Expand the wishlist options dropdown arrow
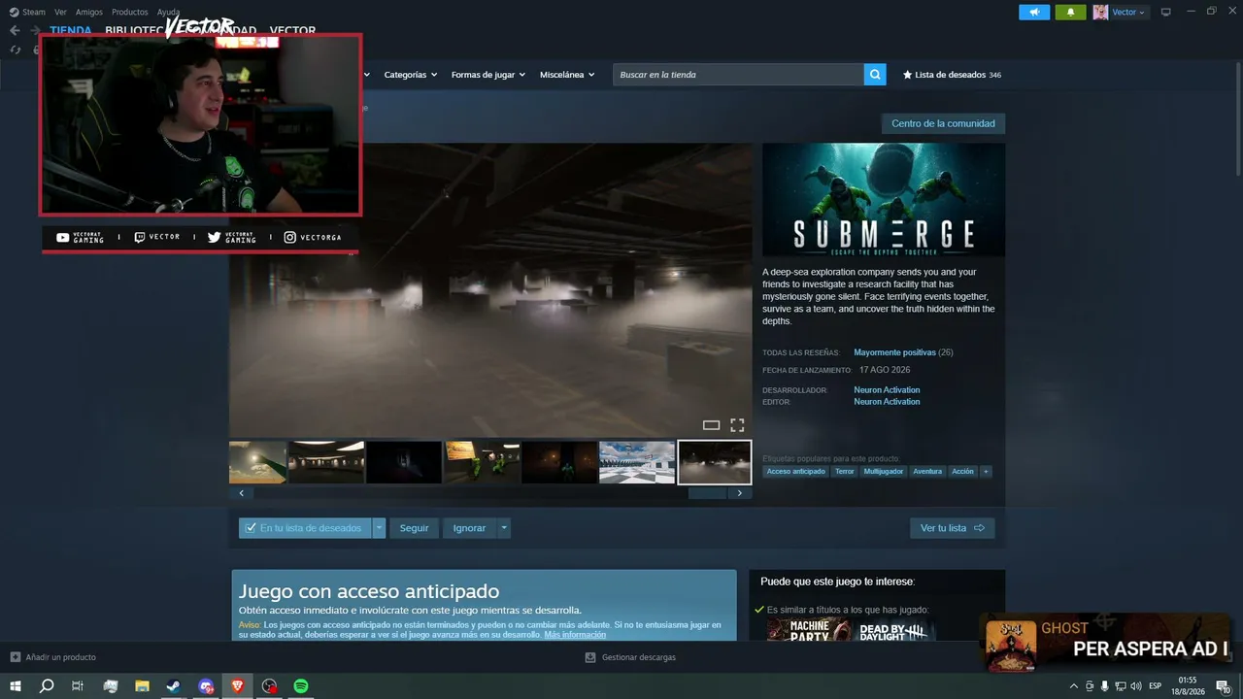The width and height of the screenshot is (1243, 699). coord(379,528)
